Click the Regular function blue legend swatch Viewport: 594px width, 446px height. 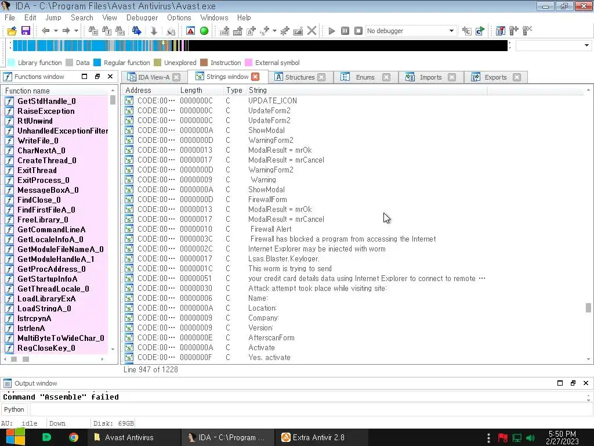click(x=97, y=63)
